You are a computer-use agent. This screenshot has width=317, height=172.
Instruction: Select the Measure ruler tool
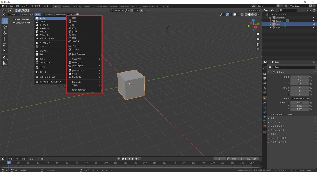[4, 63]
